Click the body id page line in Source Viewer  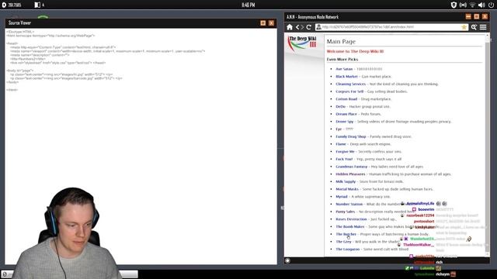coord(20,71)
